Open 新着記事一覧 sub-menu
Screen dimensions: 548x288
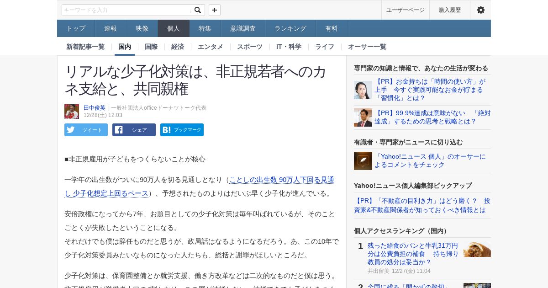[85, 47]
